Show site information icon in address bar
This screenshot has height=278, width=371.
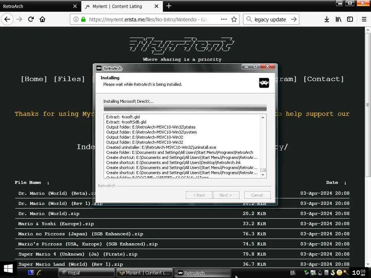coord(76,19)
